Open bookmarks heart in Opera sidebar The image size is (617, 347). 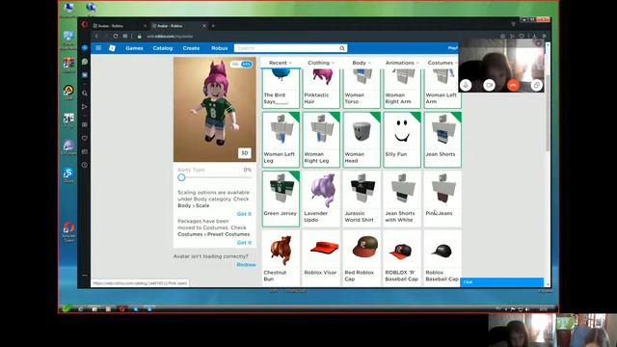[85, 139]
